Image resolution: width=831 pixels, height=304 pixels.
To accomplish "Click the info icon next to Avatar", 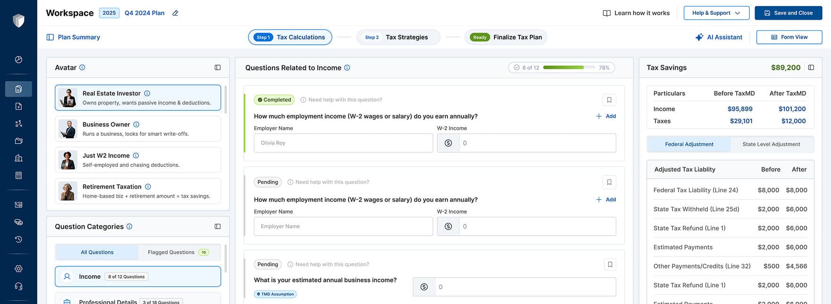I will pyautogui.click(x=82, y=68).
